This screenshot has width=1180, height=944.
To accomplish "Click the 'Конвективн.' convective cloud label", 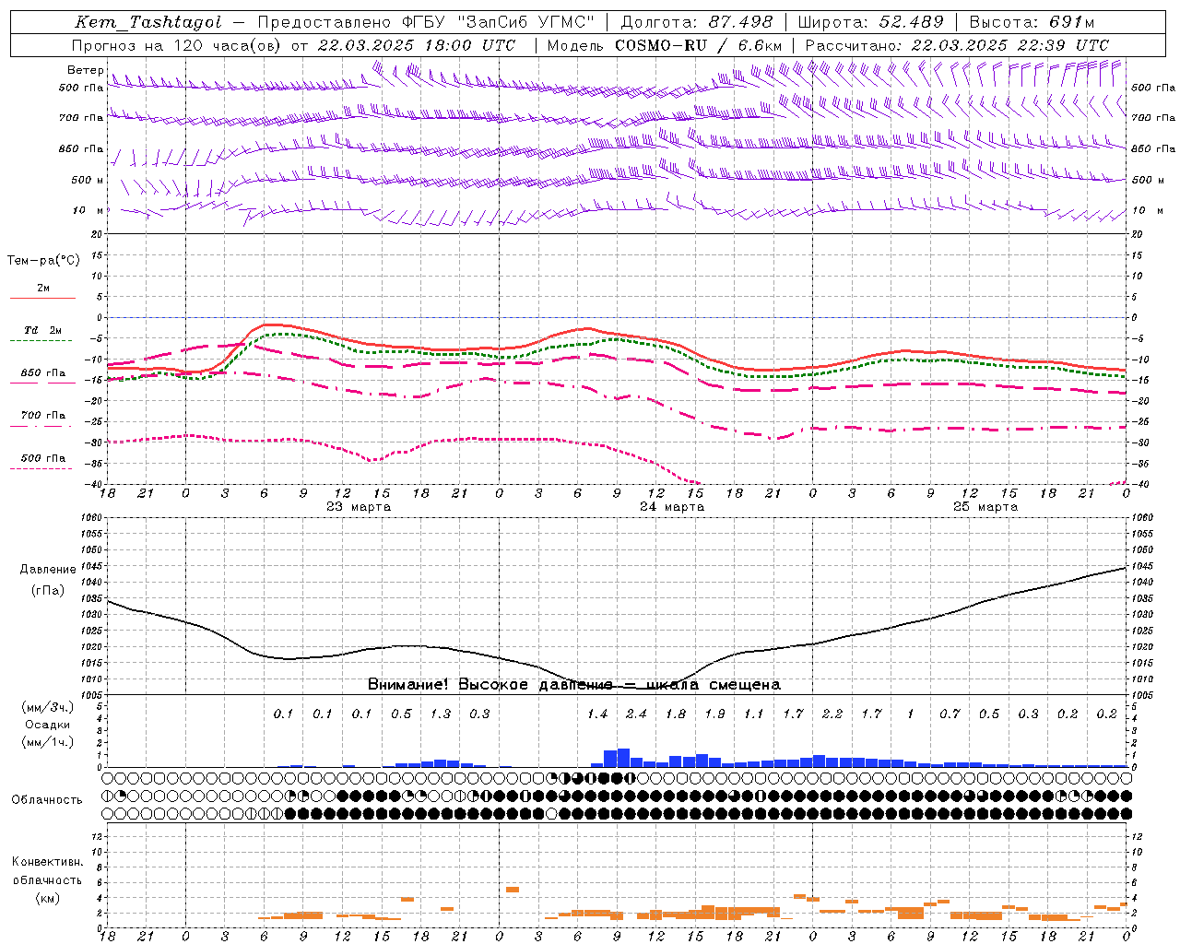I will coord(48,861).
